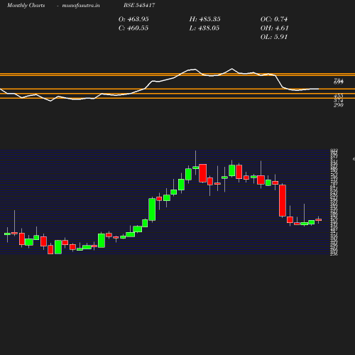Viewport: 355px width, 355px height.
Task: Click the 'munafasutra.in' site label
Action: tap(81, 6)
